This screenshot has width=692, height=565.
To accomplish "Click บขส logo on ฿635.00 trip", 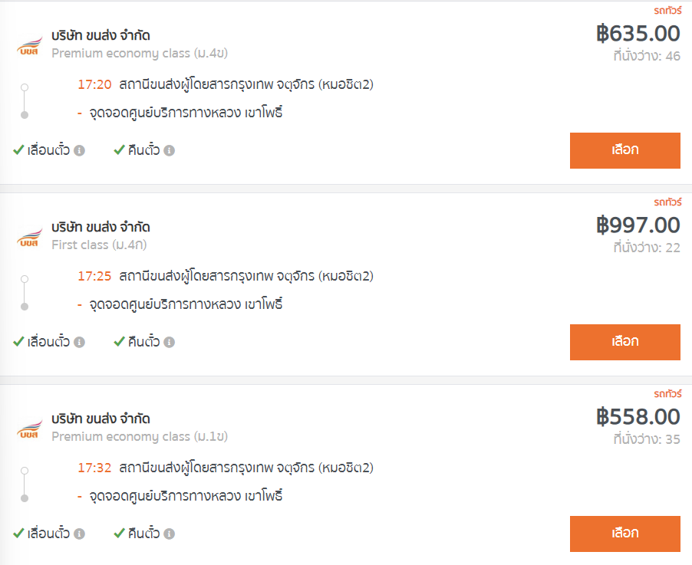I will (30, 46).
